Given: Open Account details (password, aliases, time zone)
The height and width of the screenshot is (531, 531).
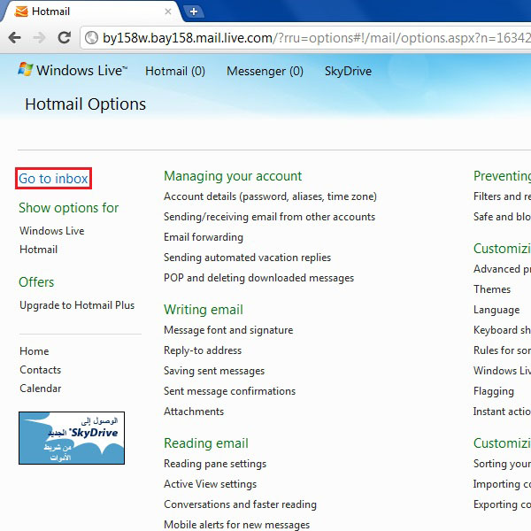Looking at the screenshot, I should tap(270, 196).
